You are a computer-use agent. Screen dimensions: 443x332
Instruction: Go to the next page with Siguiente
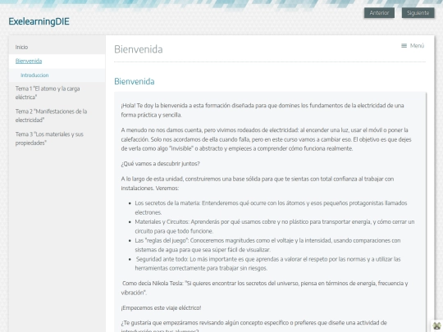pos(418,13)
